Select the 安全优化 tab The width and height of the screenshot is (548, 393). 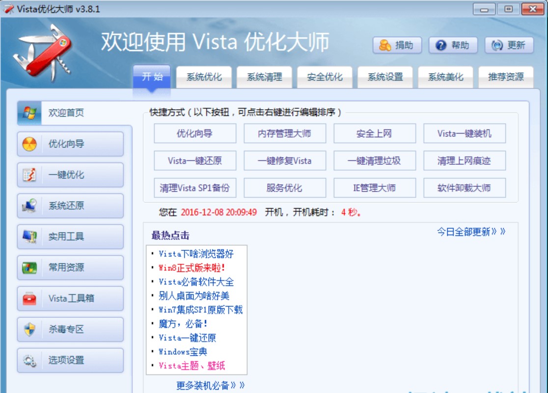325,77
